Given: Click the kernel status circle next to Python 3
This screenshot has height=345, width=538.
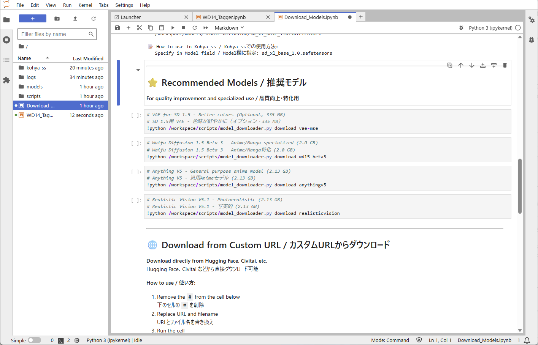Looking at the screenshot, I should [517, 27].
